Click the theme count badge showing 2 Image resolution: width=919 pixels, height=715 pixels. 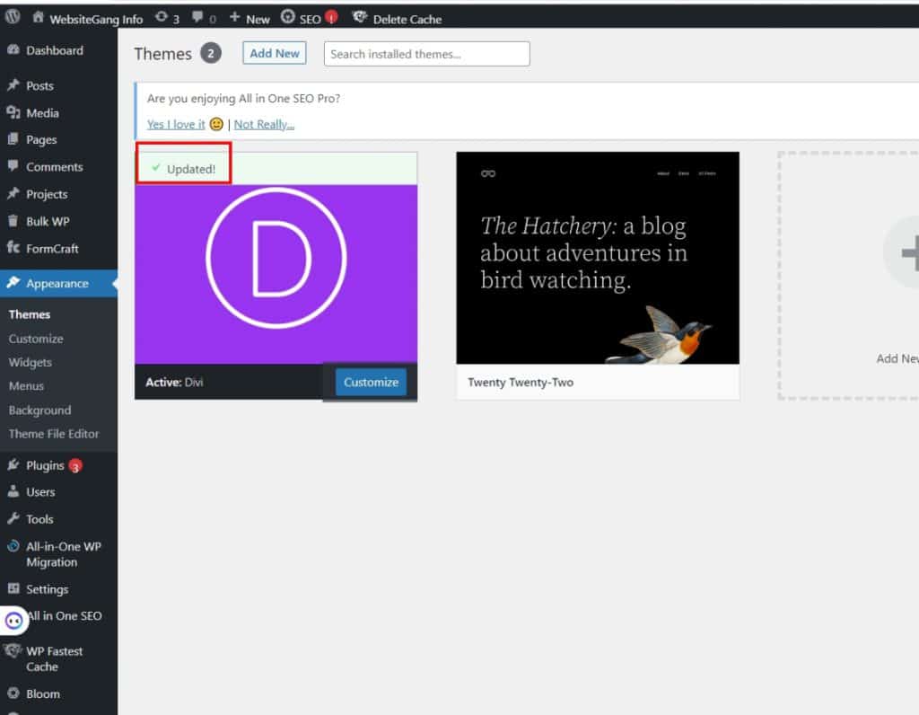pos(211,53)
